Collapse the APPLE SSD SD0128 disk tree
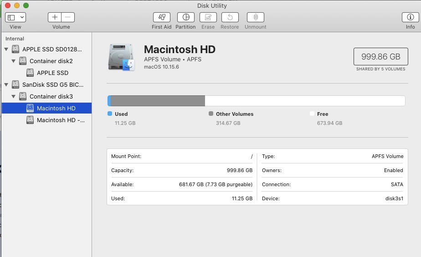 coord(6,49)
